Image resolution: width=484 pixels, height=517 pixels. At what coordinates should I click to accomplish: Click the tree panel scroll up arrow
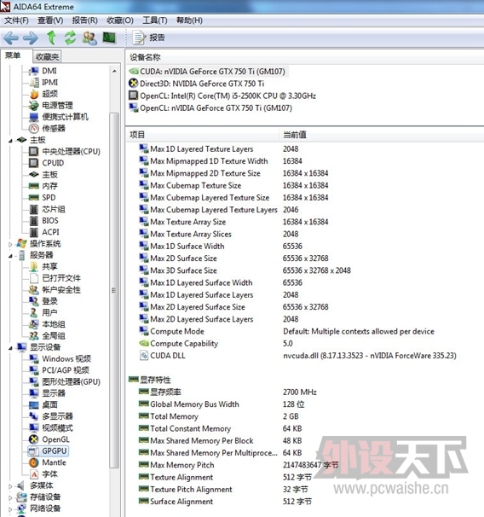tap(114, 71)
